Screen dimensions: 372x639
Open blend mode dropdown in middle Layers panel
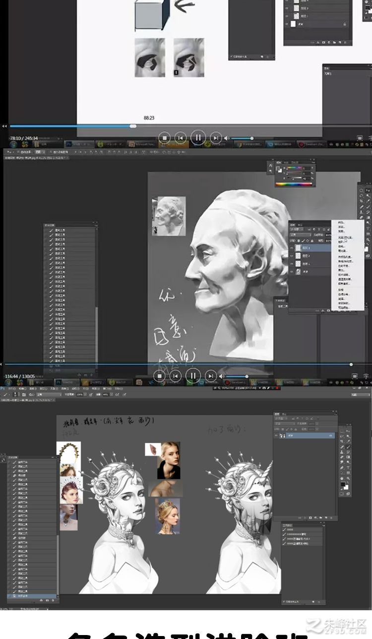[301, 235]
